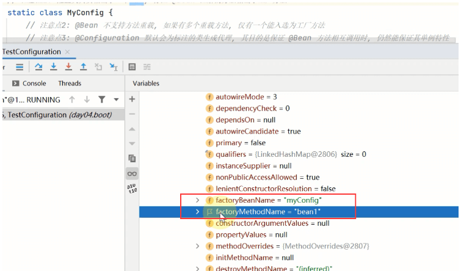Open the Threads tab
The image size is (461, 271).
(x=70, y=84)
